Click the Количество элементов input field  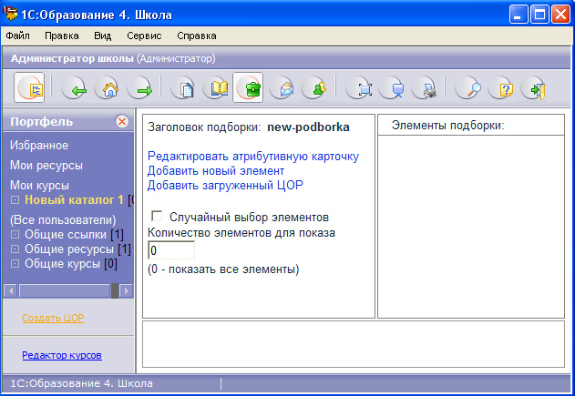tap(171, 250)
